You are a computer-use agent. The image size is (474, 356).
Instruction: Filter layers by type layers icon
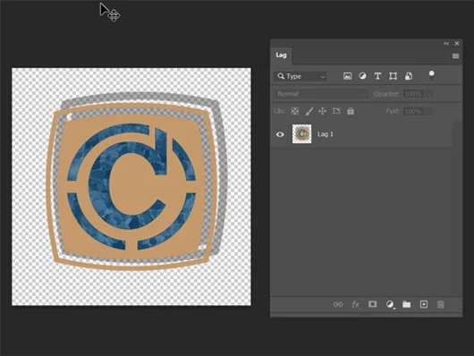pos(377,76)
